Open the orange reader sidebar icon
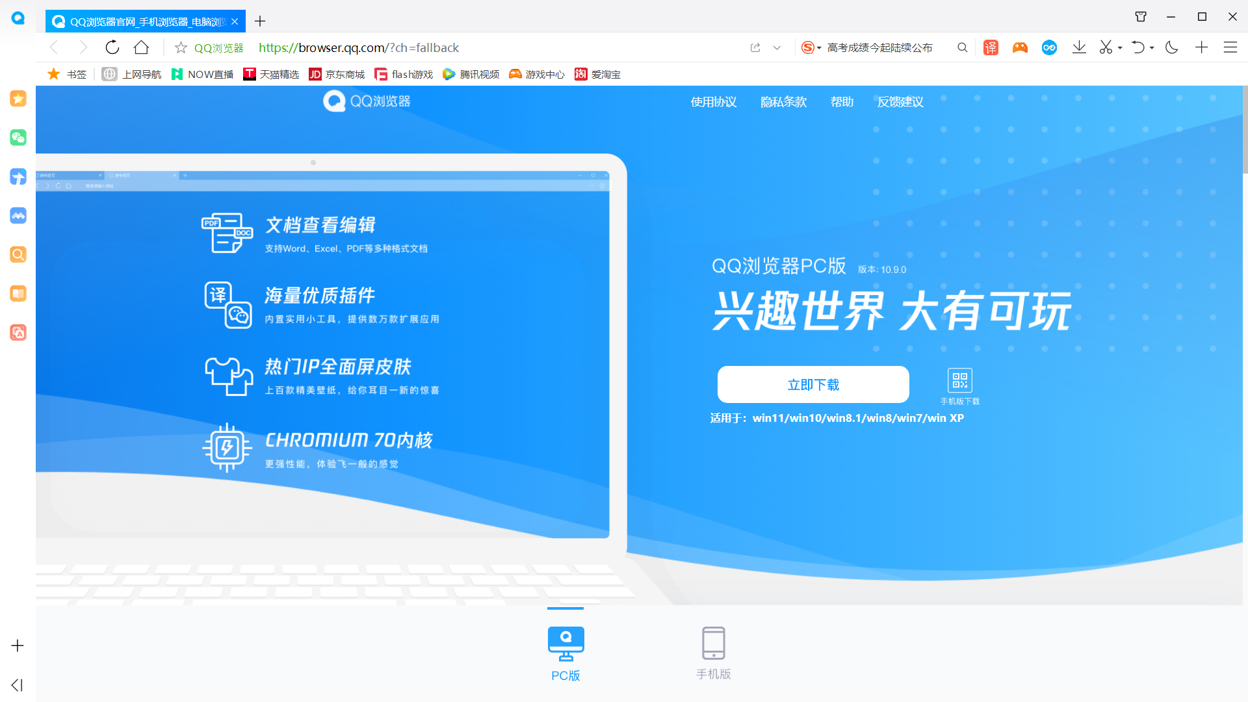The image size is (1248, 702). 18,294
